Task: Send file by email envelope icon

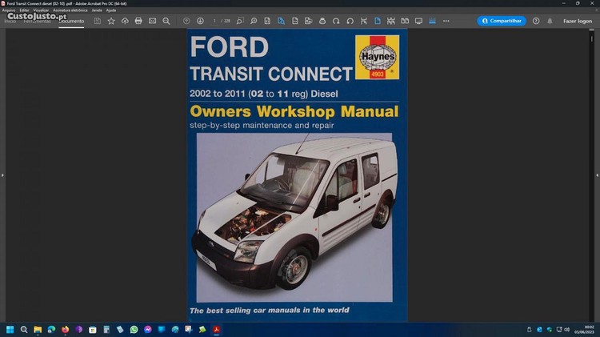Action: [x=152, y=21]
